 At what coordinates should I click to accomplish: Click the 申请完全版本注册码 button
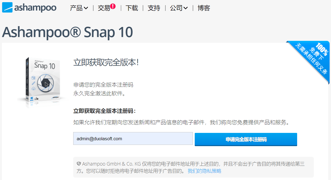[246, 139]
